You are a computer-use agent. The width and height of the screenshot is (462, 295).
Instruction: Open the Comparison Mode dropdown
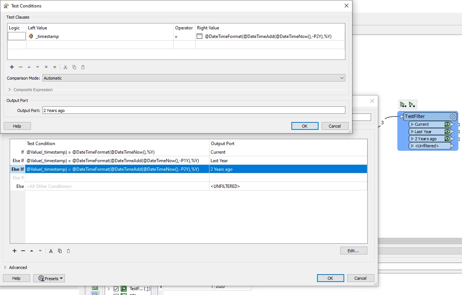pyautogui.click(x=342, y=78)
